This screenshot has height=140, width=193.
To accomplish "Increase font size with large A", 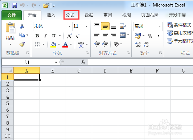I will (x=69, y=36).
